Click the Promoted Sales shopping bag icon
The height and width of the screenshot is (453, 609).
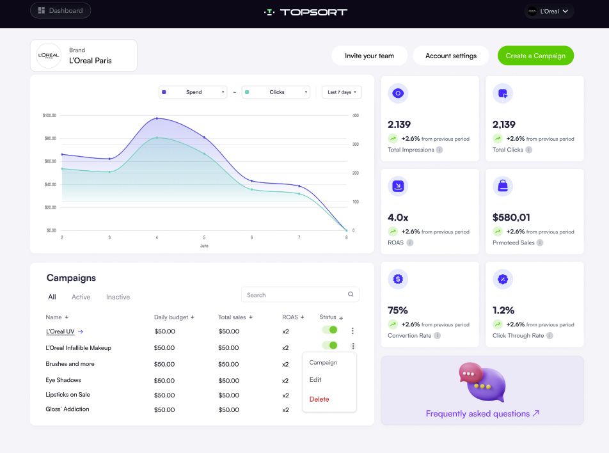coord(503,186)
